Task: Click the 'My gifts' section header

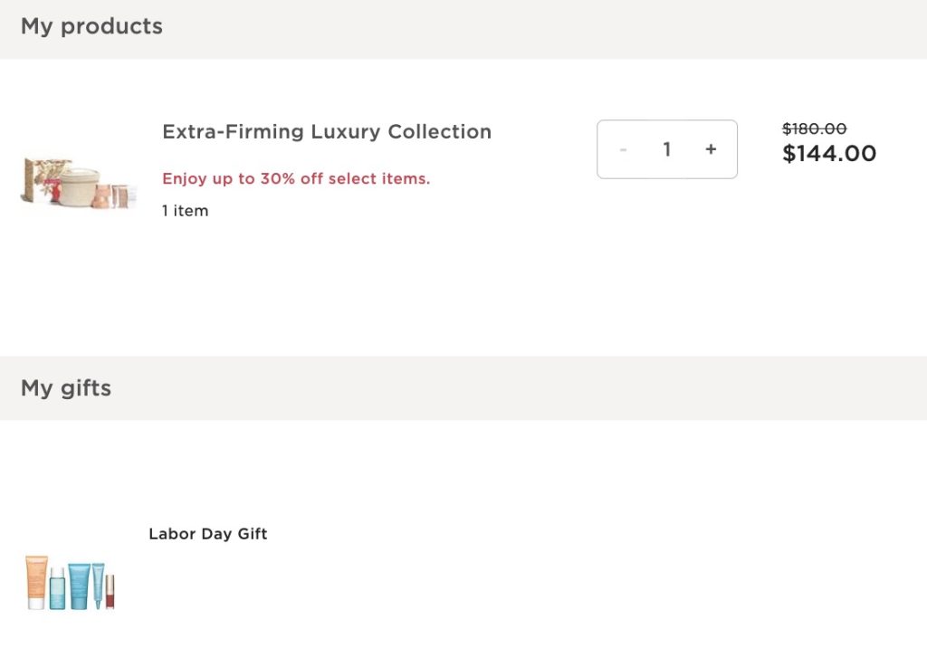Action: (66, 388)
